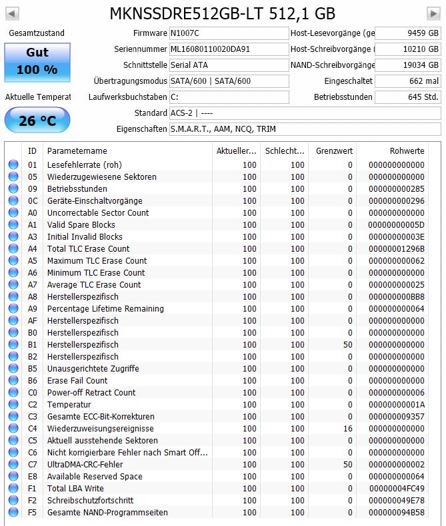Click status icon of Total LBA Write
The width and height of the screenshot is (446, 526).
(13, 488)
